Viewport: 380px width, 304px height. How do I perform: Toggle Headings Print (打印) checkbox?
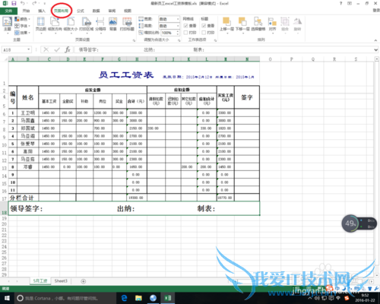pyautogui.click(x=204, y=33)
